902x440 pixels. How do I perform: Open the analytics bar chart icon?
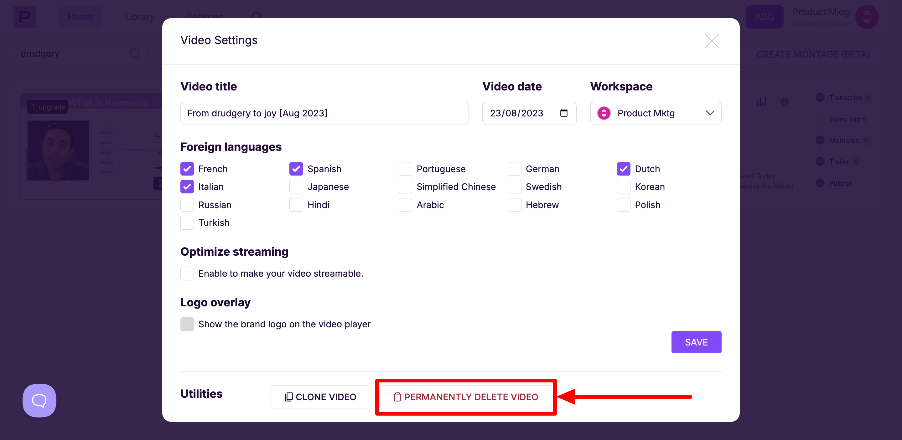(761, 102)
